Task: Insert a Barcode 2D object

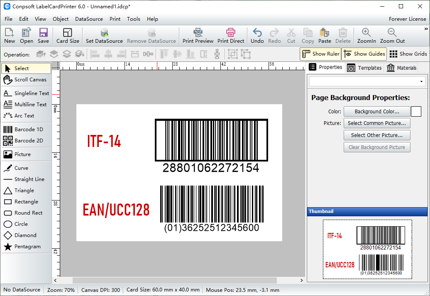Action: coord(26,140)
